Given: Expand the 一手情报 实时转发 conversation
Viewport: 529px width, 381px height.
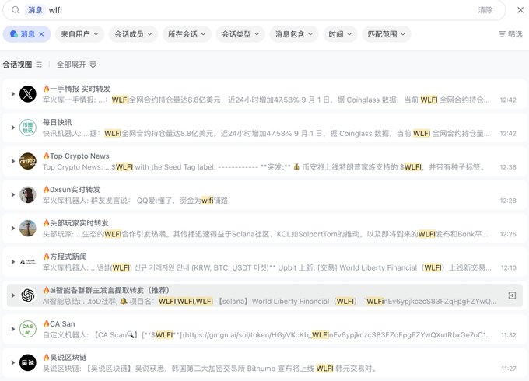Looking at the screenshot, I should [x=12, y=94].
